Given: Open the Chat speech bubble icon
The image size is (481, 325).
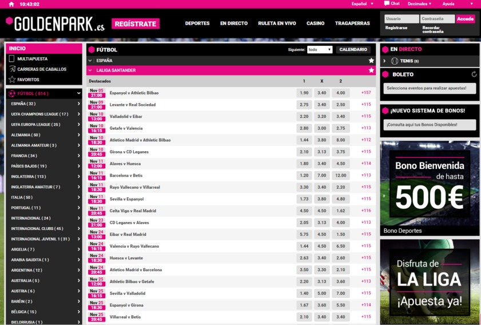Looking at the screenshot, I should tap(387, 3).
